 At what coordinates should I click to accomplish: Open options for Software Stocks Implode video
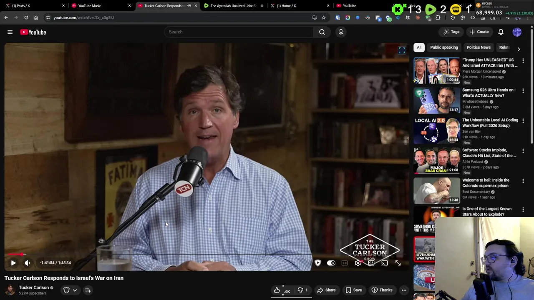(523, 151)
